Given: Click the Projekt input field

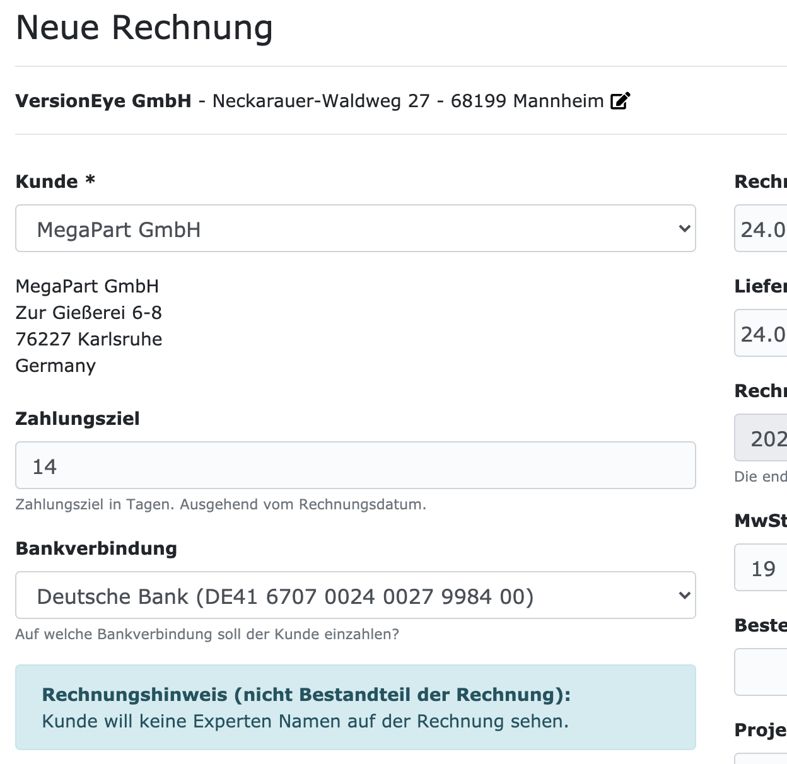Looking at the screenshot, I should point(763,760).
